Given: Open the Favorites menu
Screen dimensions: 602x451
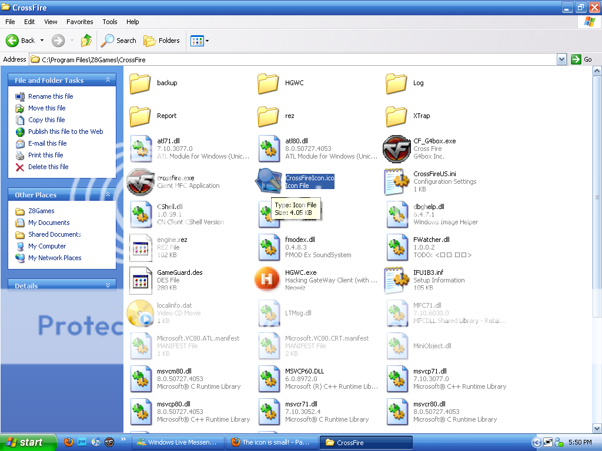Looking at the screenshot, I should click(x=79, y=22).
